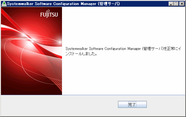The image size is (186, 117).
Task: Click the word Configuration in the success message
Action: tap(115, 49)
